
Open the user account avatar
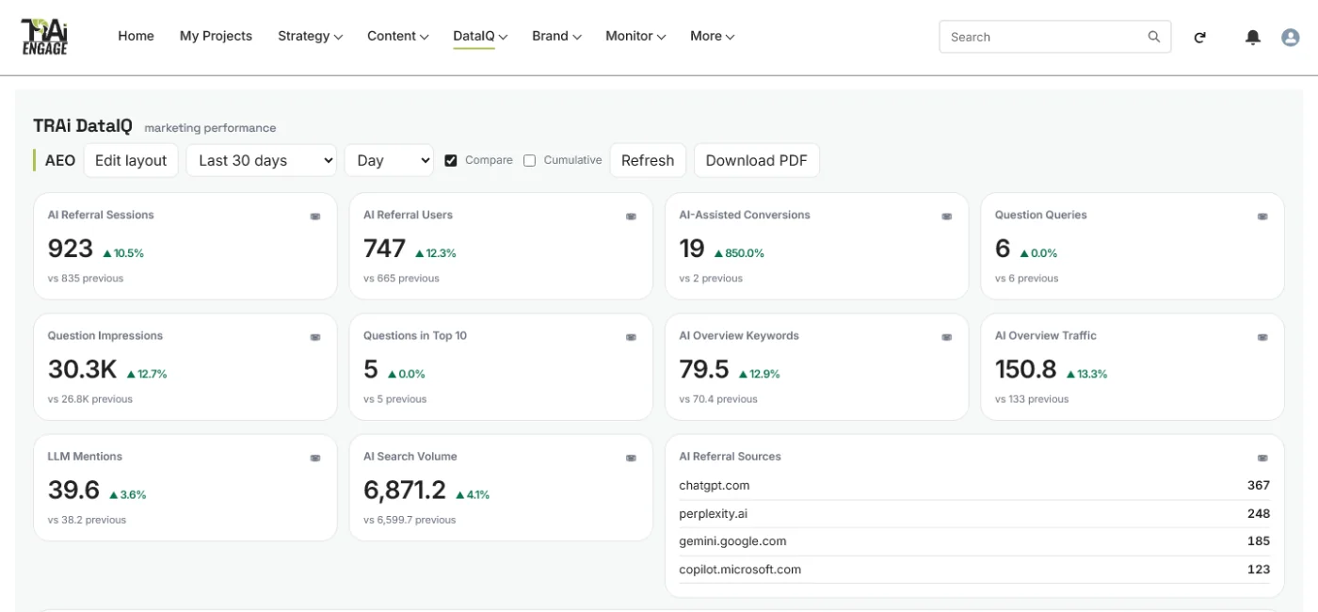click(x=1291, y=38)
